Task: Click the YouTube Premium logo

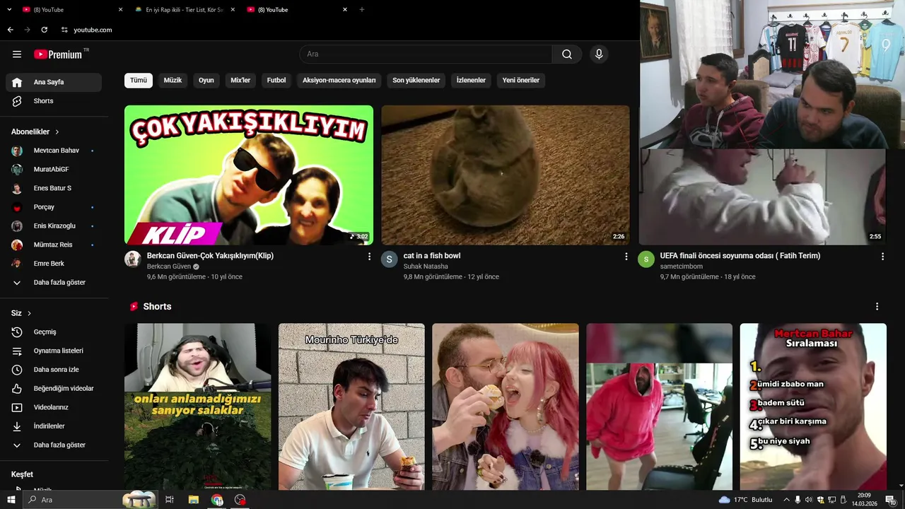Action: coord(59,54)
